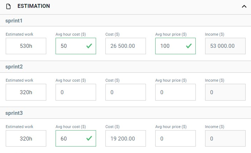
Task: Edit sprint3 Avg hour cost value 60
Action: pyautogui.click(x=76, y=138)
